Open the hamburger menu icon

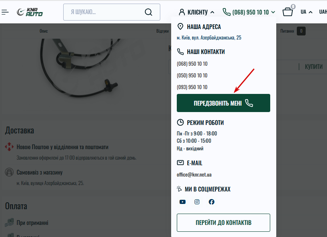tap(5, 12)
